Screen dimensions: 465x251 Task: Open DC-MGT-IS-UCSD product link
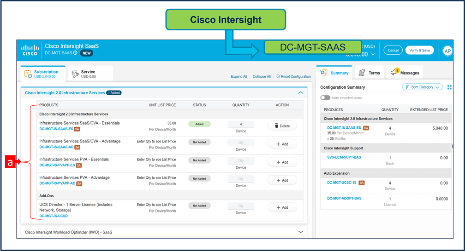point(54,216)
